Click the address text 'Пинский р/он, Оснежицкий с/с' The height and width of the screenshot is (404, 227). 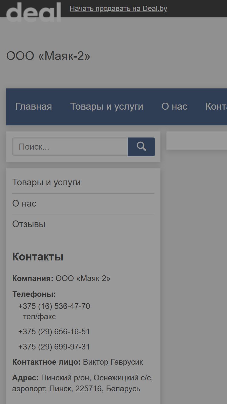tap(97, 378)
